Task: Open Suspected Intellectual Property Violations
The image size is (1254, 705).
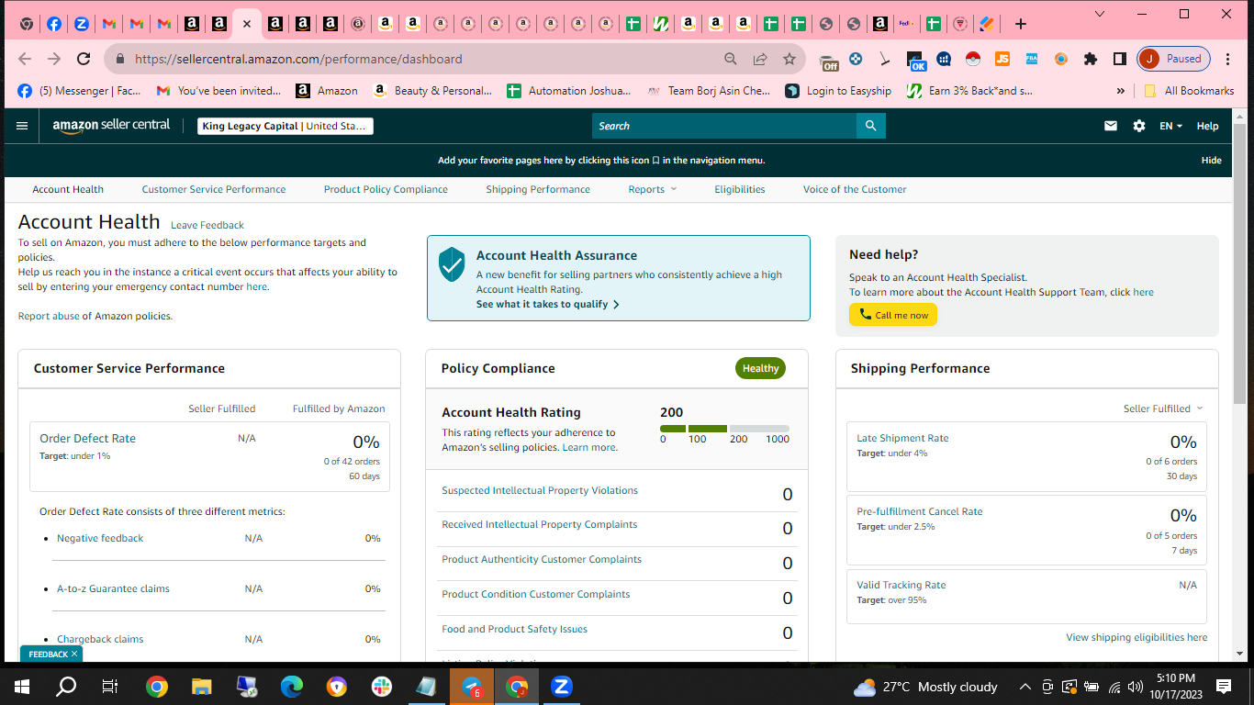Action: [540, 490]
